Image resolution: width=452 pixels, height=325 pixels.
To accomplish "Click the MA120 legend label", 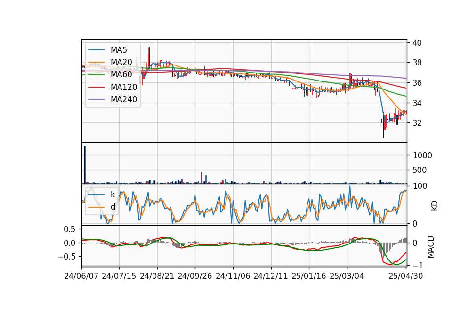I will click(x=124, y=87).
